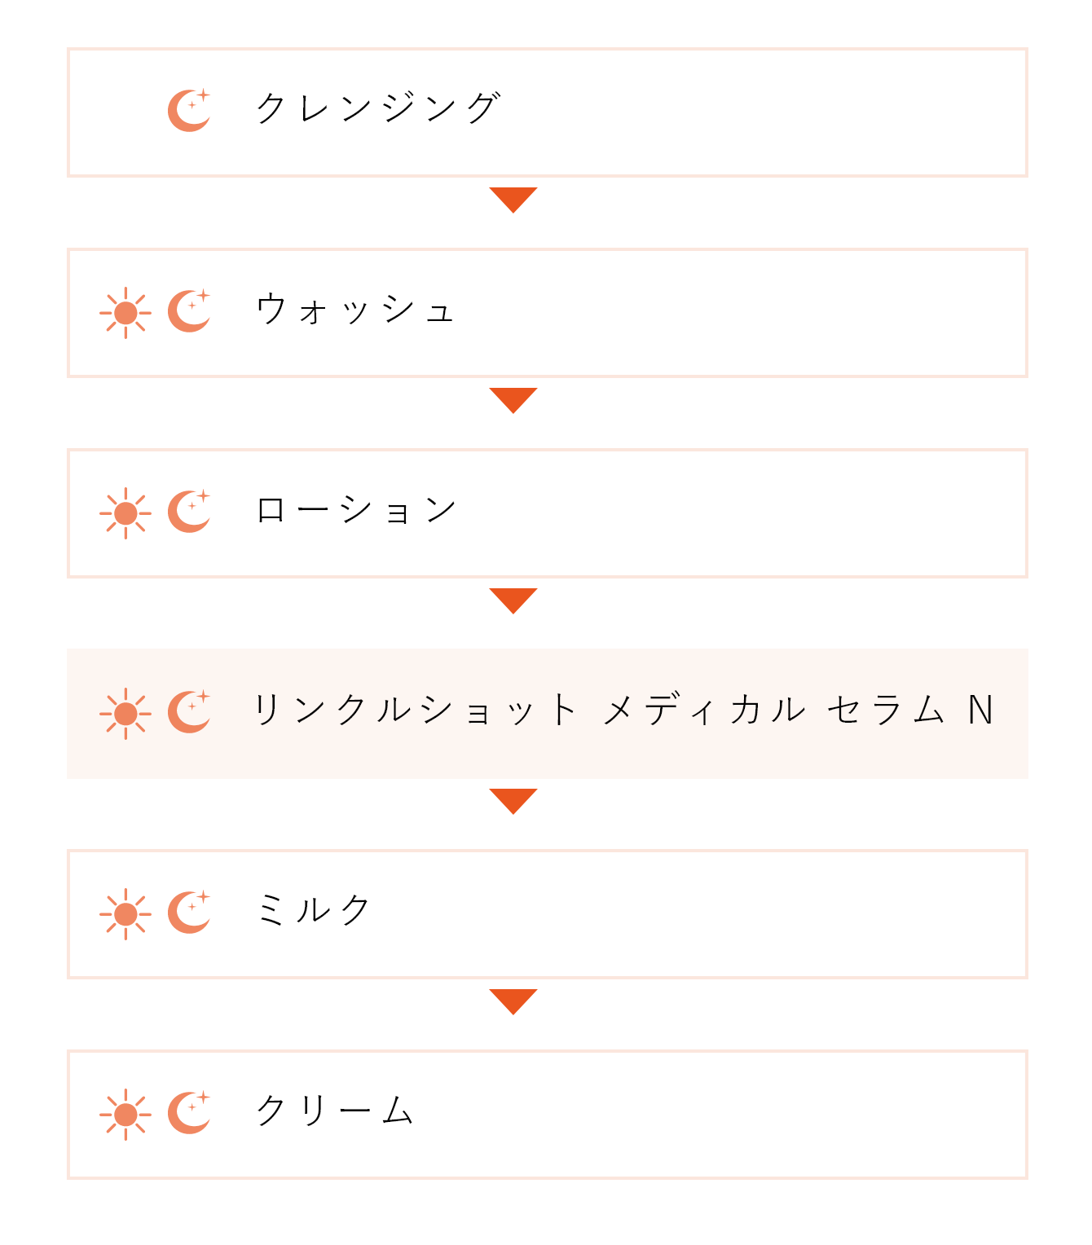Select the ミルク step text
The width and height of the screenshot is (1092, 1245).
tap(314, 910)
